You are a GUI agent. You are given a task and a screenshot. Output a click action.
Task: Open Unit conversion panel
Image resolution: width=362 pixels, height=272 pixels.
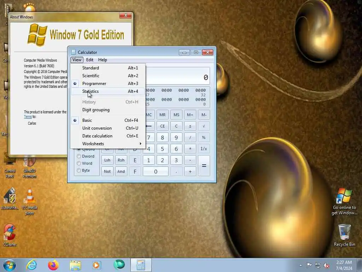pos(108,128)
